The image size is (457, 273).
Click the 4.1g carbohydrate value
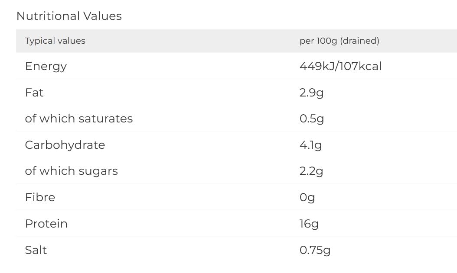pos(310,145)
